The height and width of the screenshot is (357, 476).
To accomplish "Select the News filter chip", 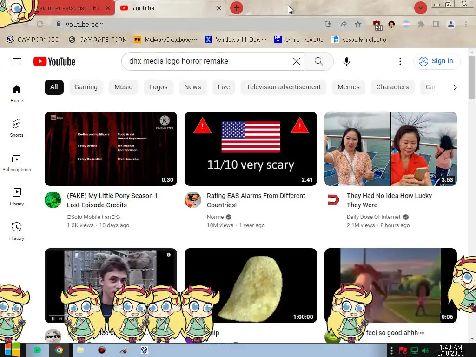I will pyautogui.click(x=192, y=87).
